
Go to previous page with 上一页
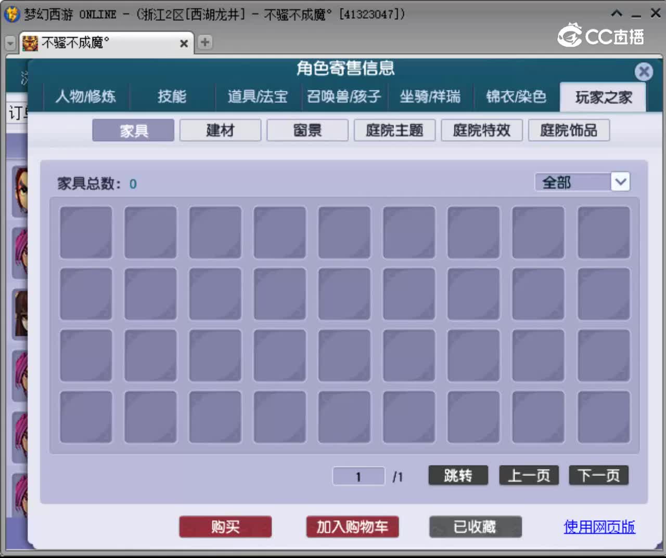(x=529, y=475)
